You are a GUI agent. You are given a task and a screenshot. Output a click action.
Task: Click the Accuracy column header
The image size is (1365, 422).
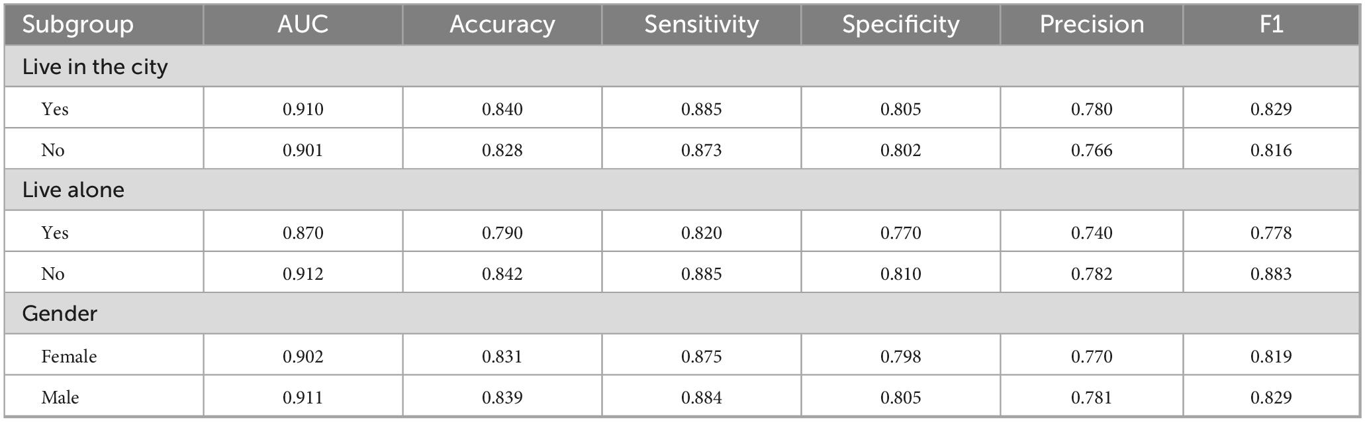coord(502,24)
